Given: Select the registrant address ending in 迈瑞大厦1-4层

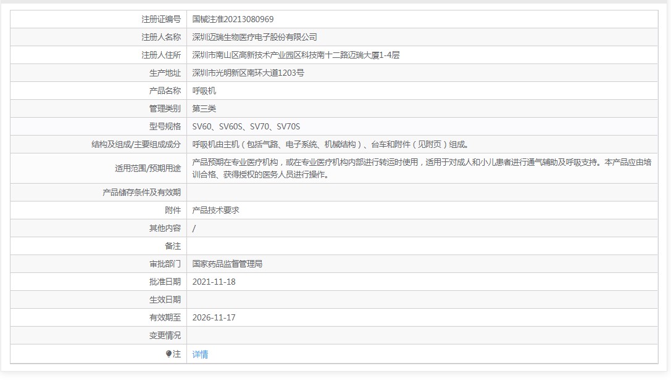Looking at the screenshot, I should point(296,55).
